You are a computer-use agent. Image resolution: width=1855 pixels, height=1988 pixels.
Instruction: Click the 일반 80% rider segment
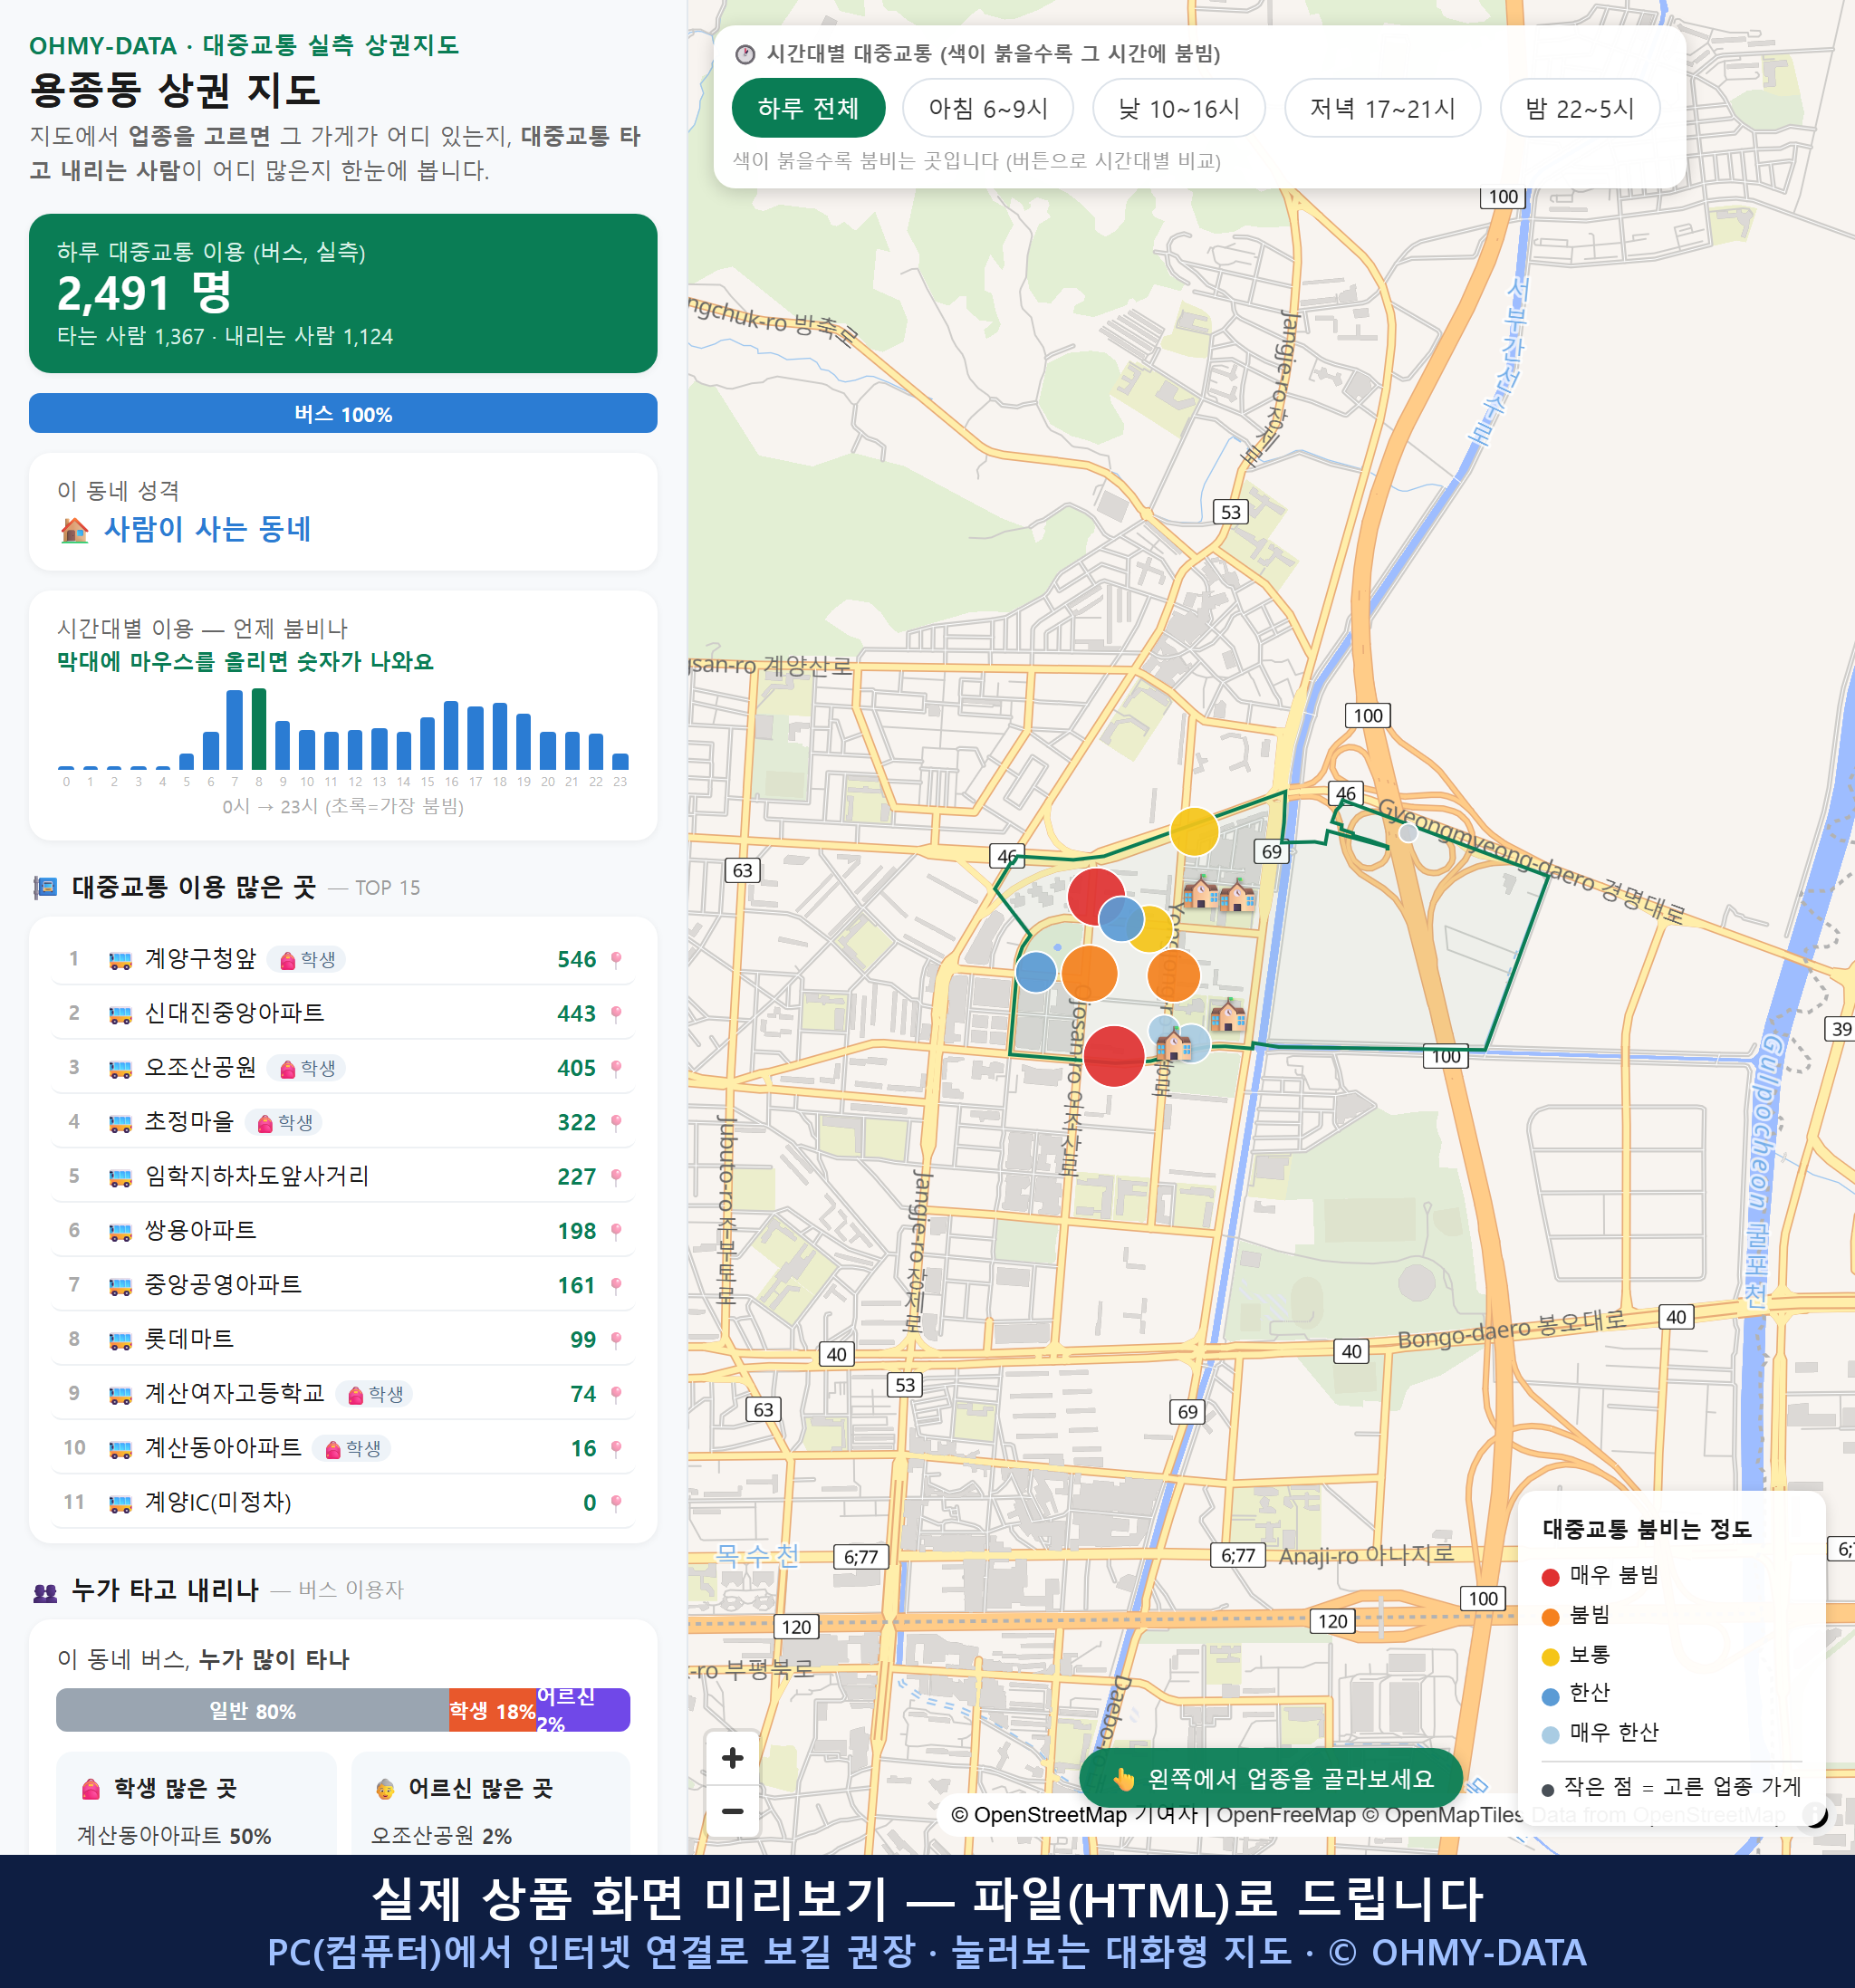tap(252, 1711)
